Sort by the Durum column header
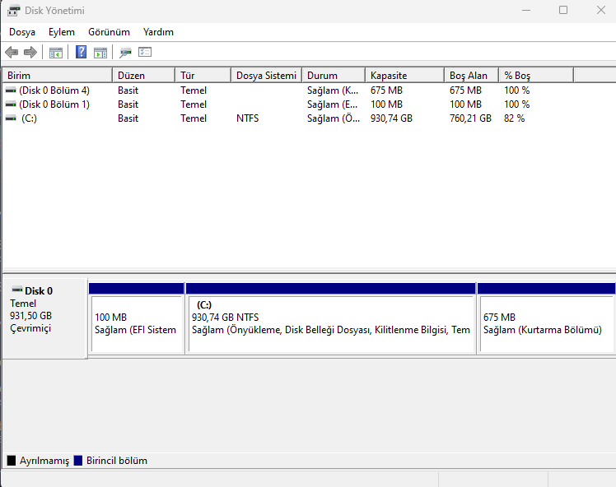This screenshot has height=487, width=616. (334, 76)
